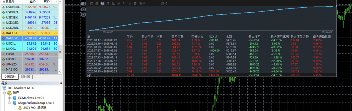Viewport: 352px width, 111px height.
Task: Click the market watch scrollbar down arrow
Action: point(60,72)
